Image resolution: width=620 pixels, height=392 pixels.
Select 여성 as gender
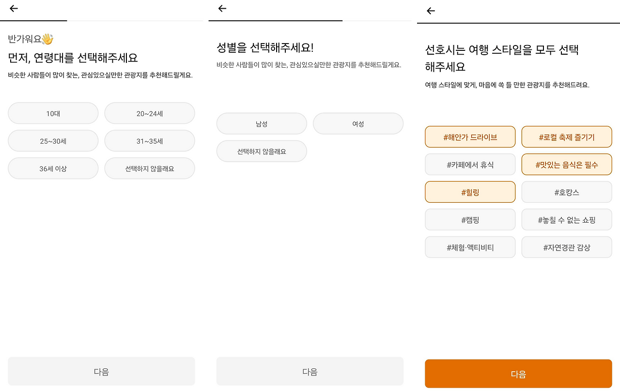click(x=358, y=124)
